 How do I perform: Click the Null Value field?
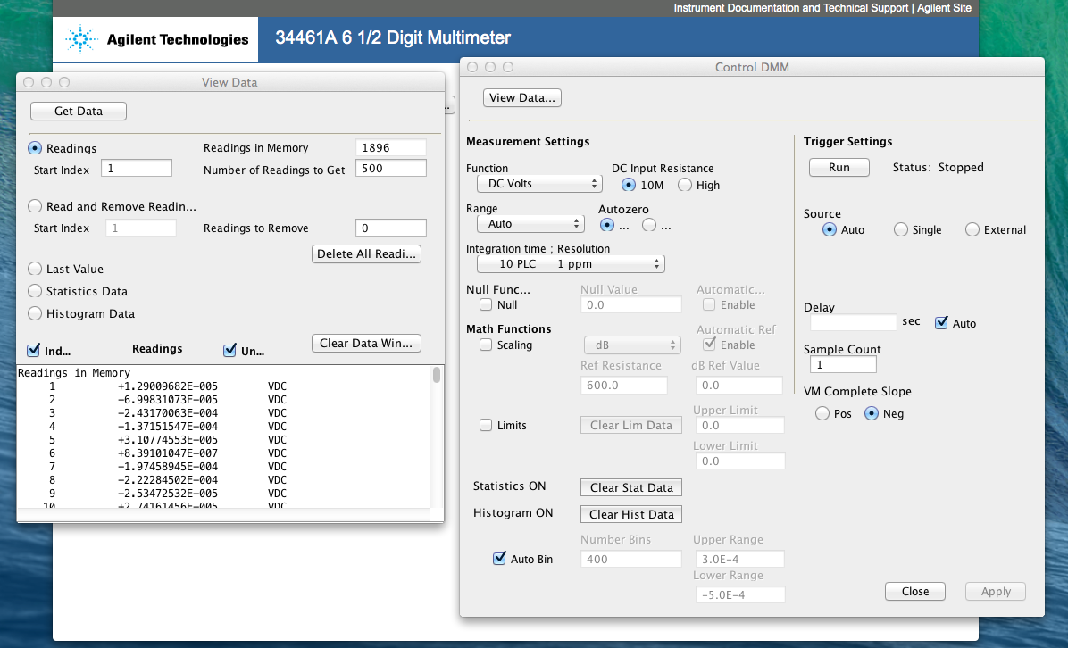point(630,305)
